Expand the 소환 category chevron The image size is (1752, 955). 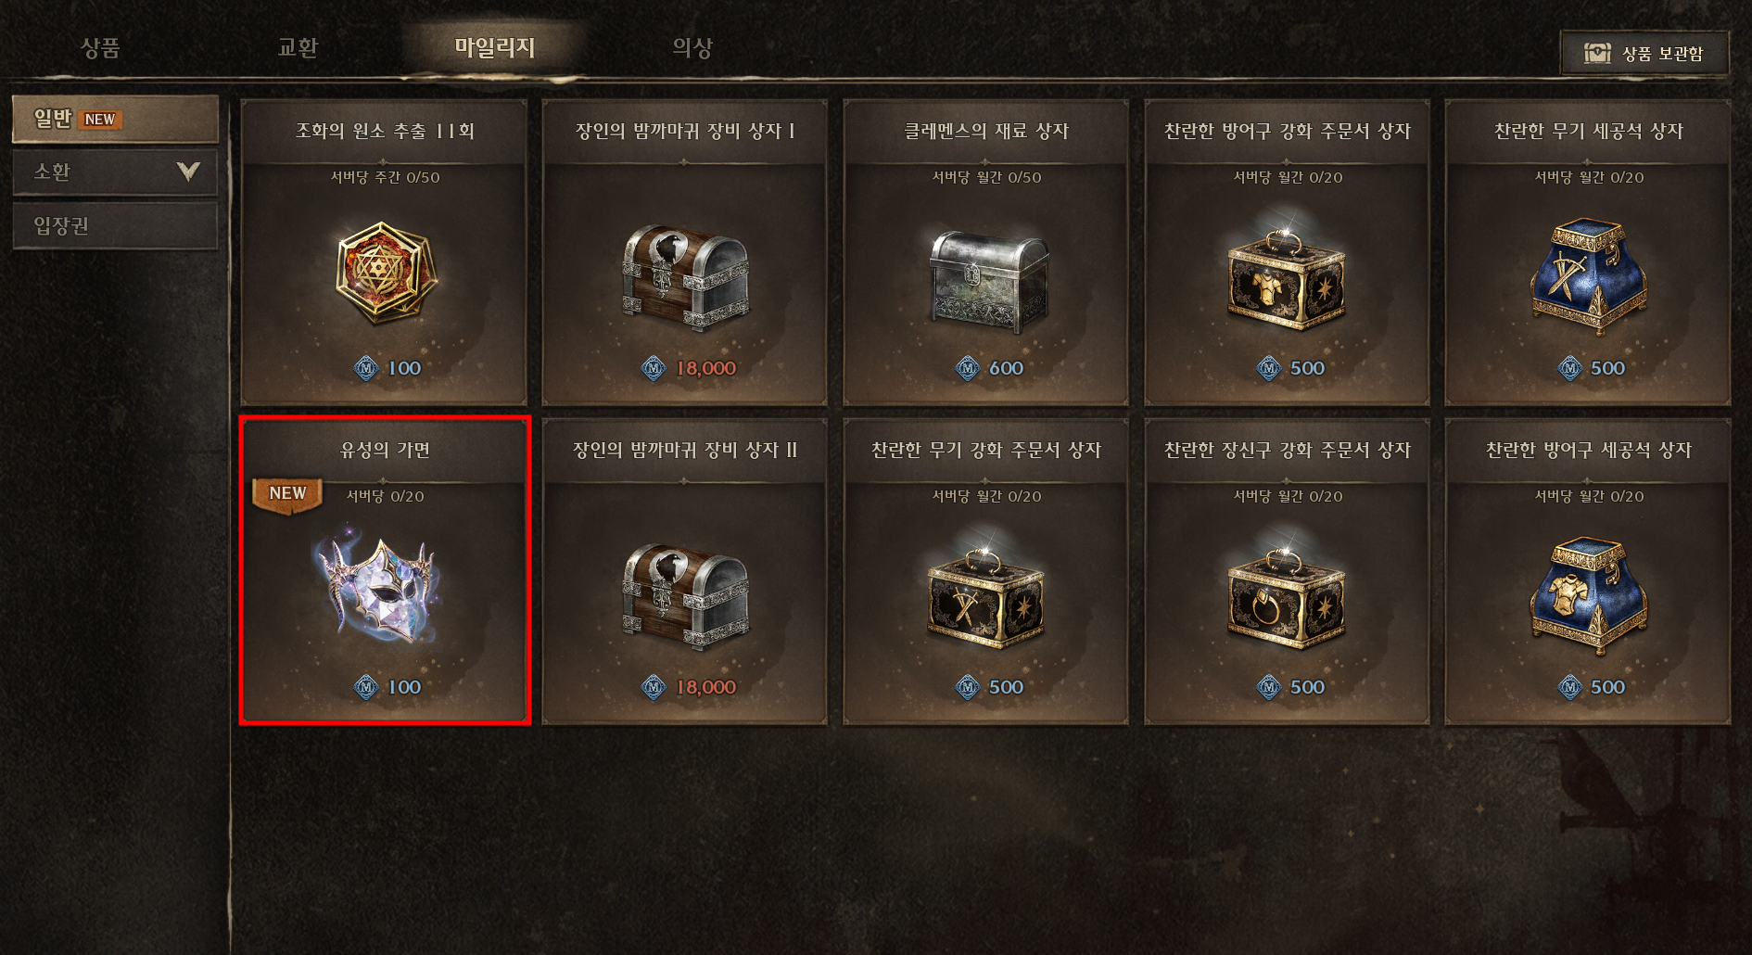pyautogui.click(x=188, y=172)
